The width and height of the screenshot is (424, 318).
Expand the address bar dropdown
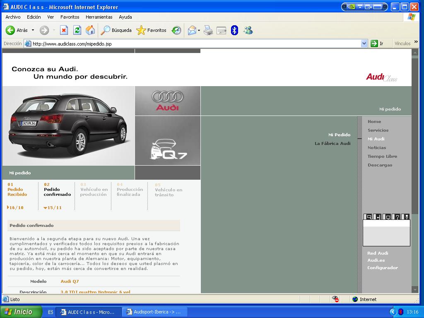point(364,43)
